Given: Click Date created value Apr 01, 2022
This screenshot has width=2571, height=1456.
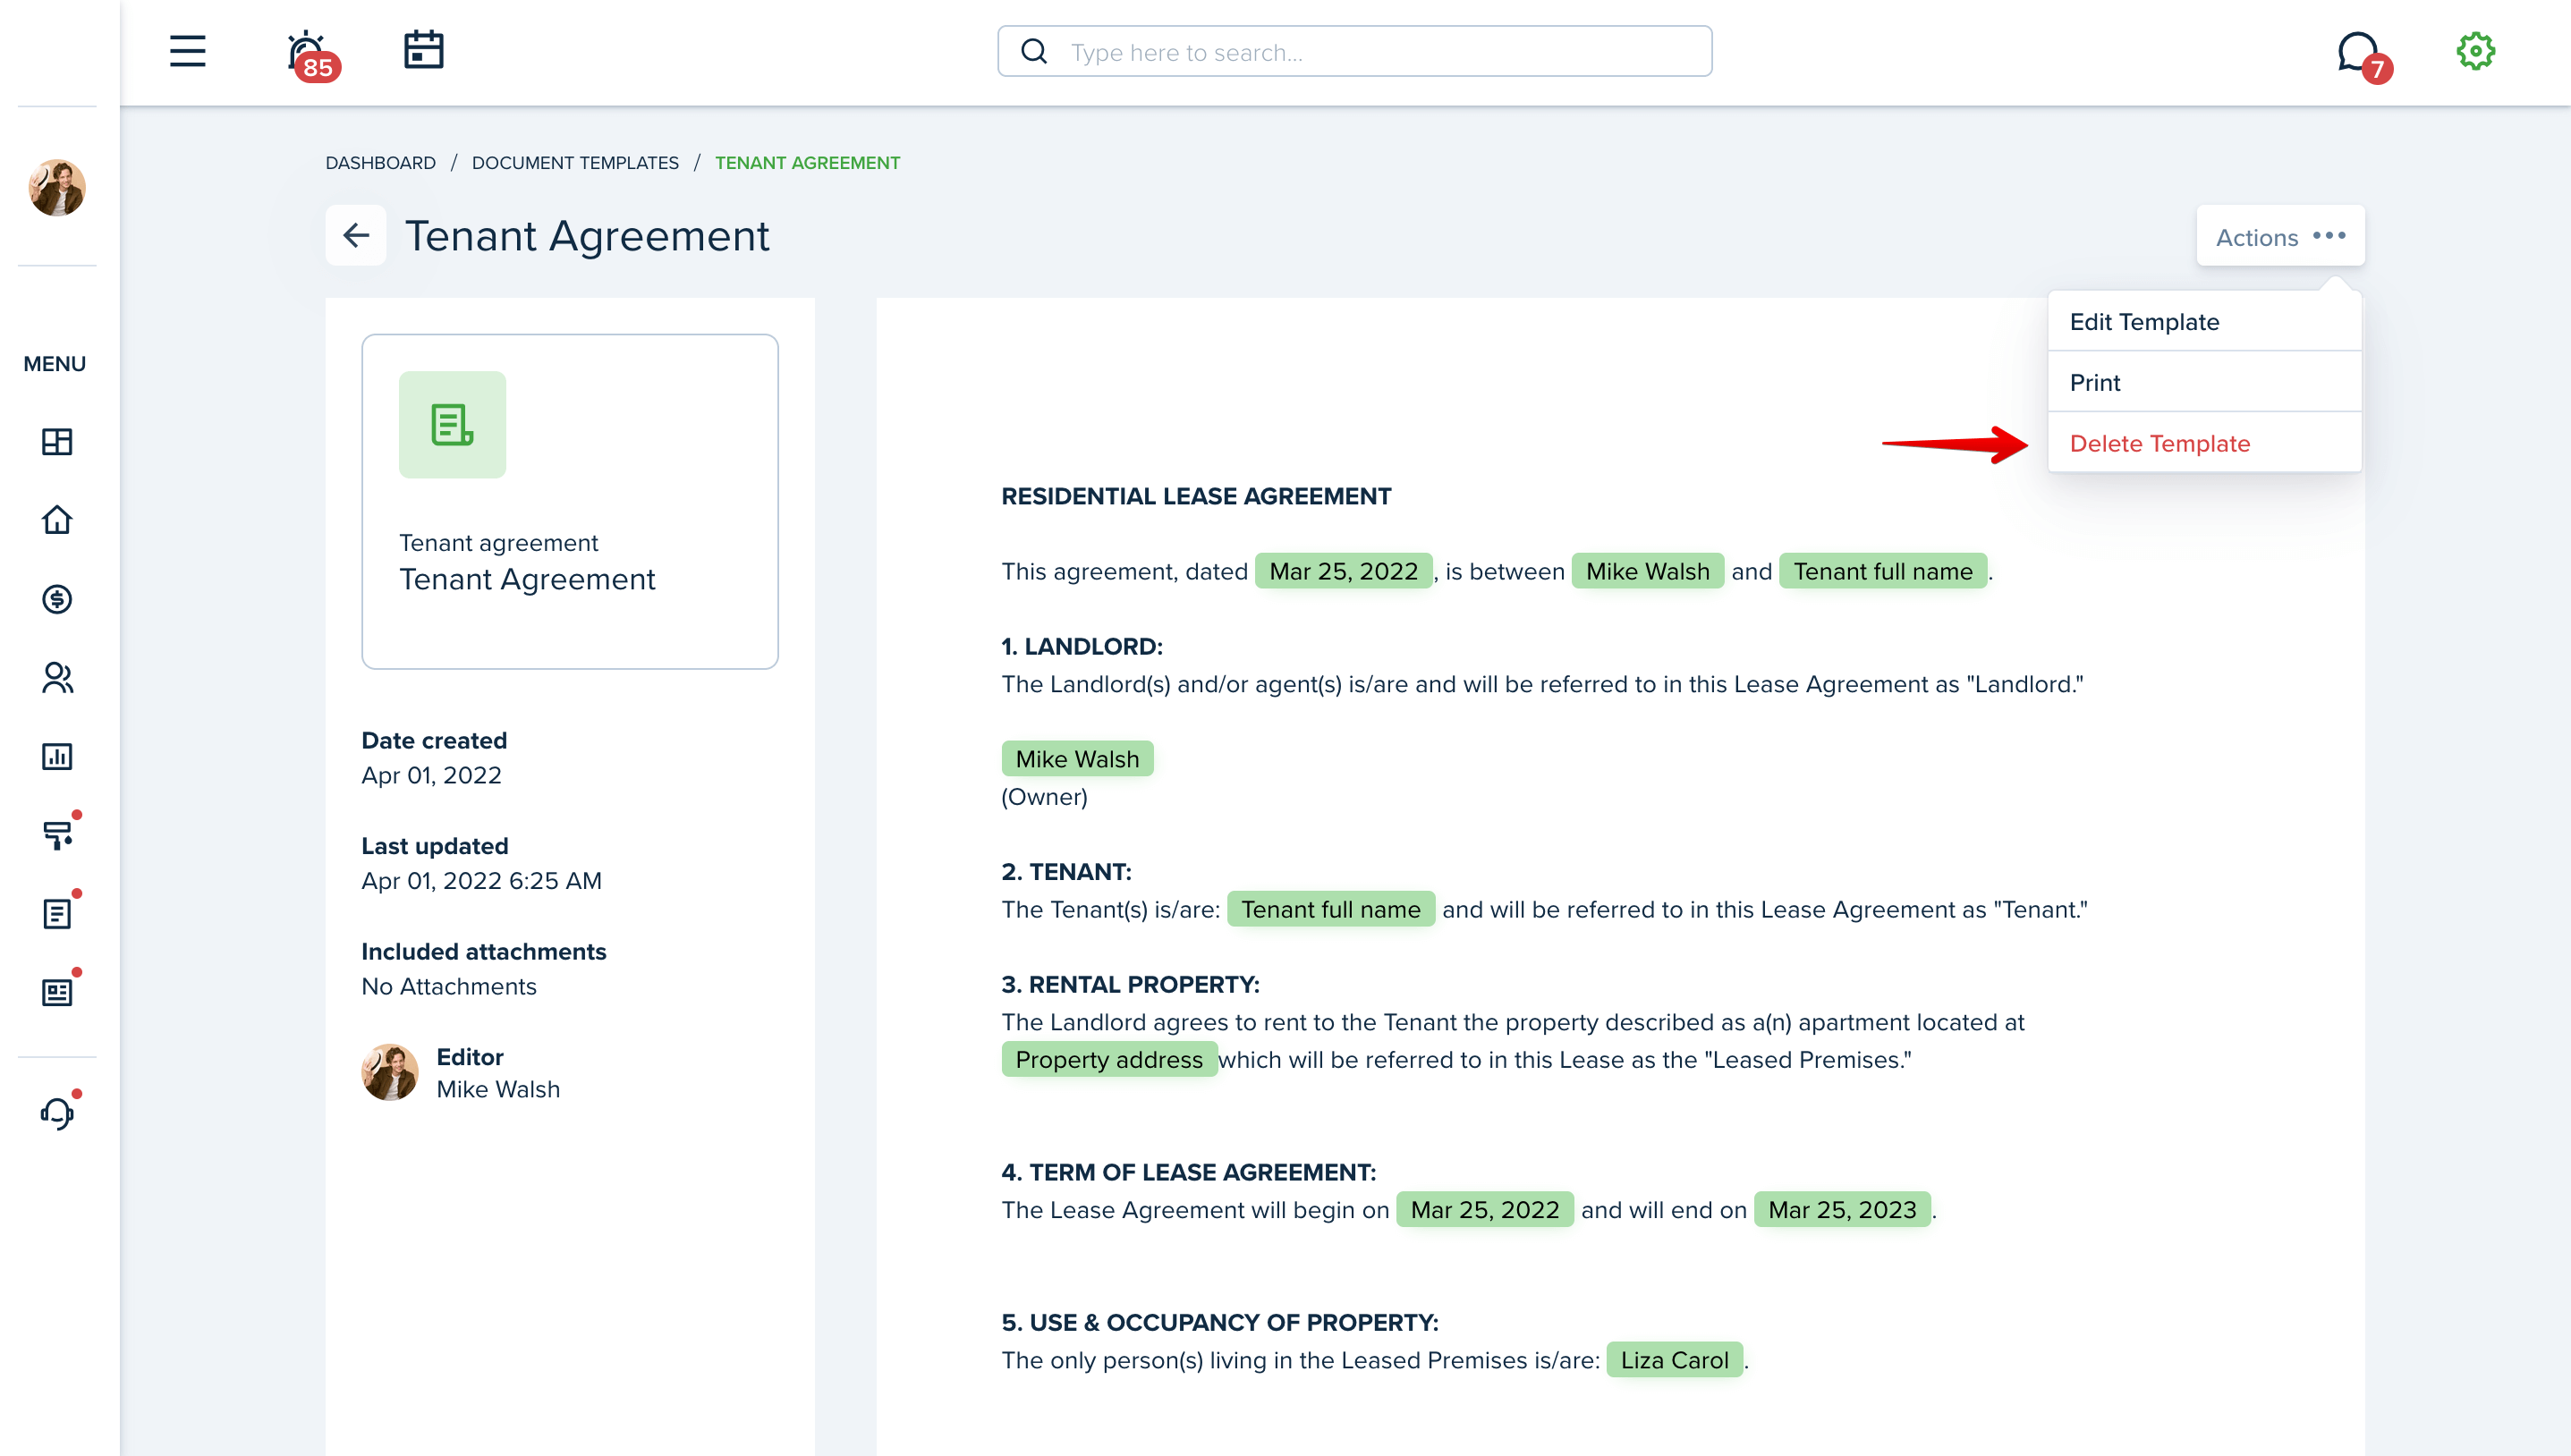Looking at the screenshot, I should point(431,775).
